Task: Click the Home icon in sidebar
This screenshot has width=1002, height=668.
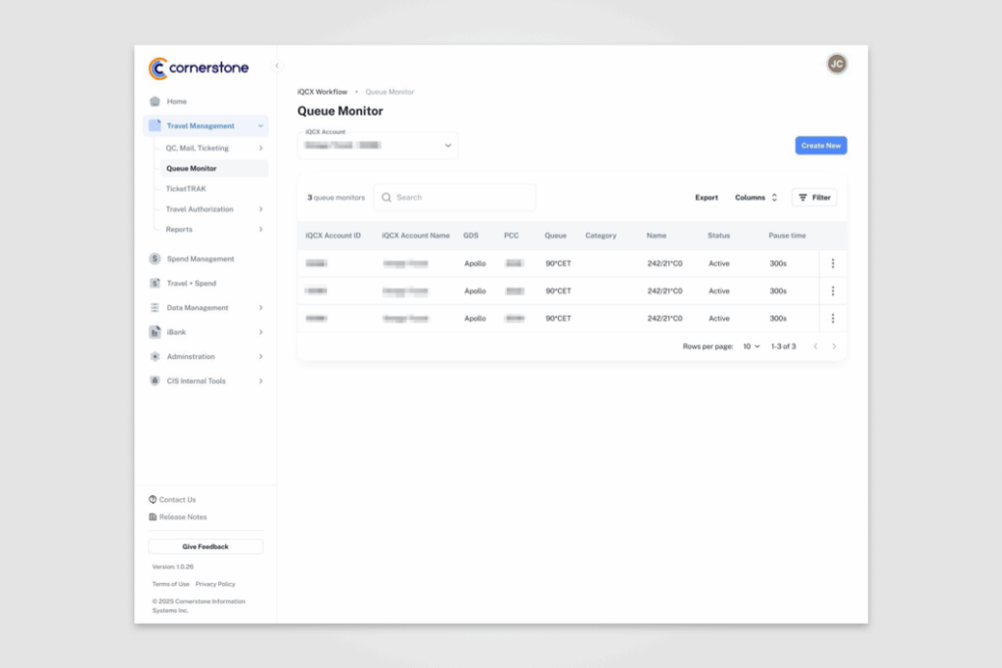Action: 155,102
